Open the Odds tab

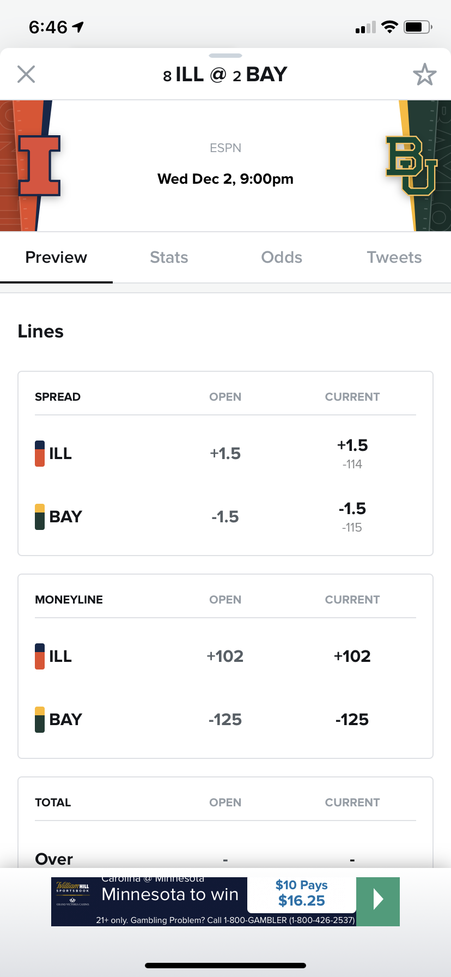coord(282,257)
